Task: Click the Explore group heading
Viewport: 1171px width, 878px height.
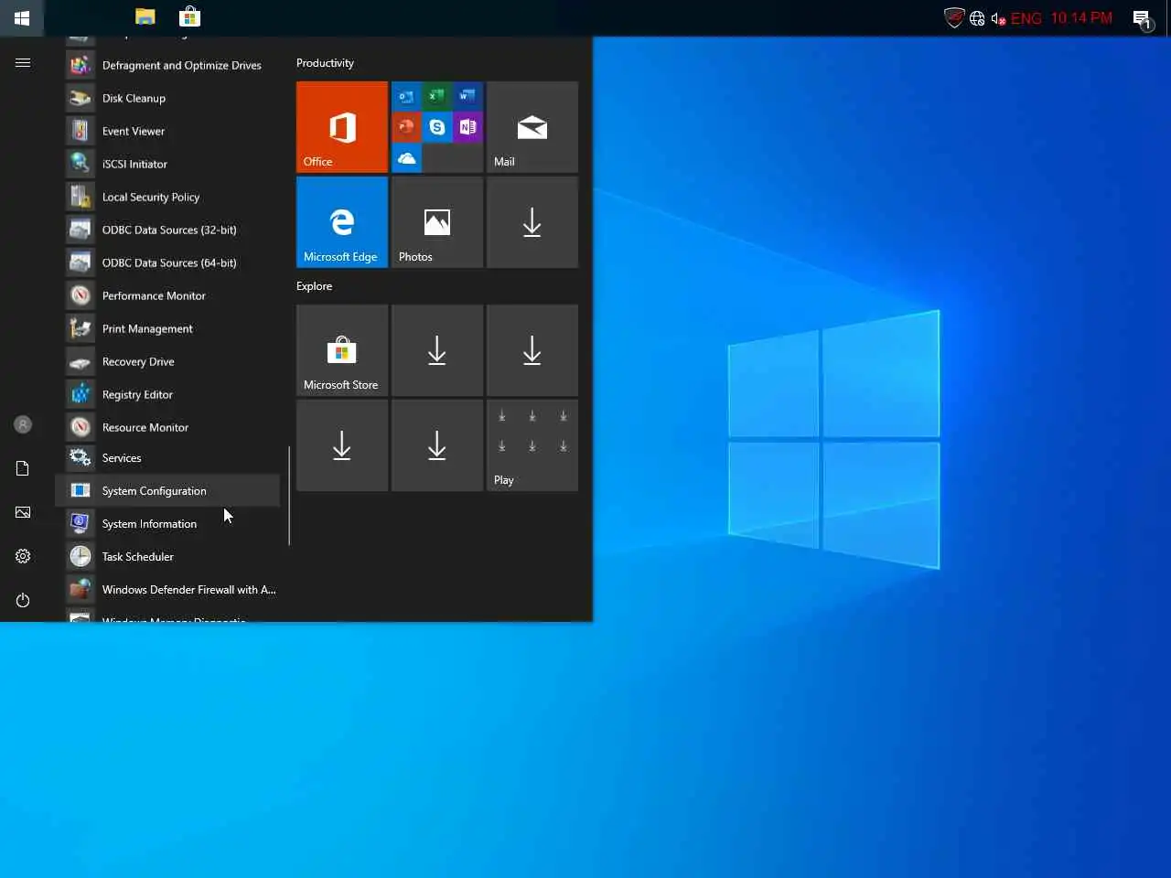Action: 314,286
